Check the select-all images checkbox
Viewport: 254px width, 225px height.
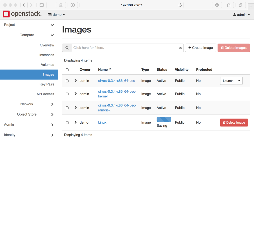tap(67, 70)
